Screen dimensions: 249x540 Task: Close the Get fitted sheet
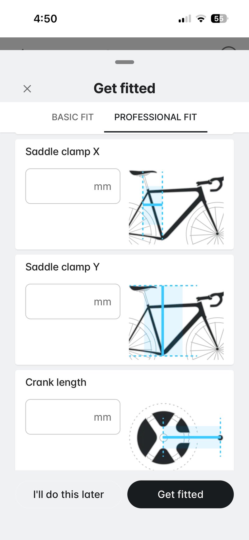pyautogui.click(x=27, y=89)
